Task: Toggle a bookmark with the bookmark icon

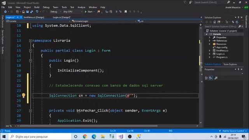Action: coord(126,12)
